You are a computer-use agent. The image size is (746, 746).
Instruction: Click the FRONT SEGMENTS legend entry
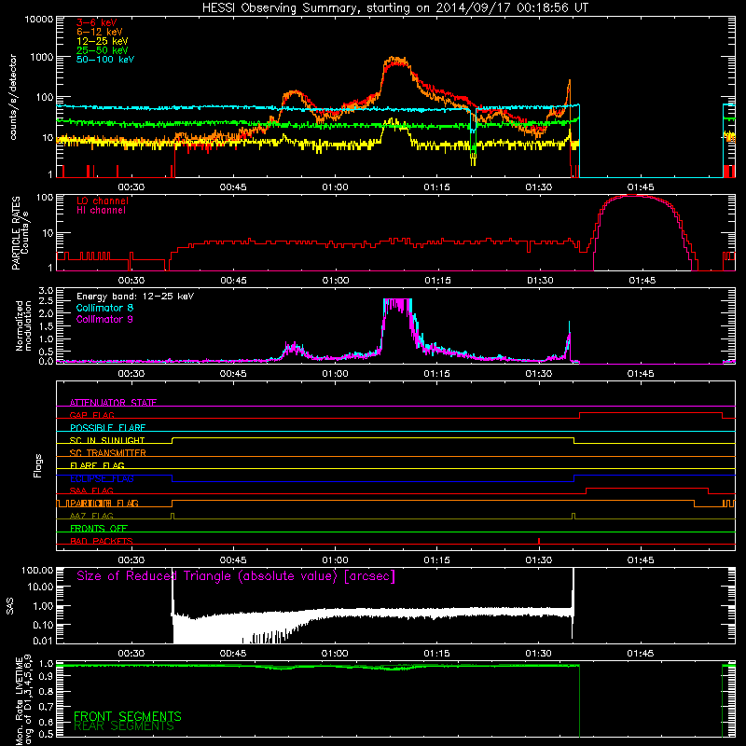pos(128,716)
